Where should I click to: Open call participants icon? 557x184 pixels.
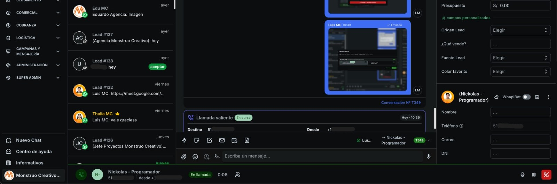[x=237, y=175]
